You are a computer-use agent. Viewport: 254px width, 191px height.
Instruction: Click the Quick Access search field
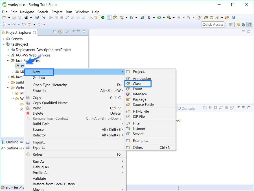(x=213, y=24)
